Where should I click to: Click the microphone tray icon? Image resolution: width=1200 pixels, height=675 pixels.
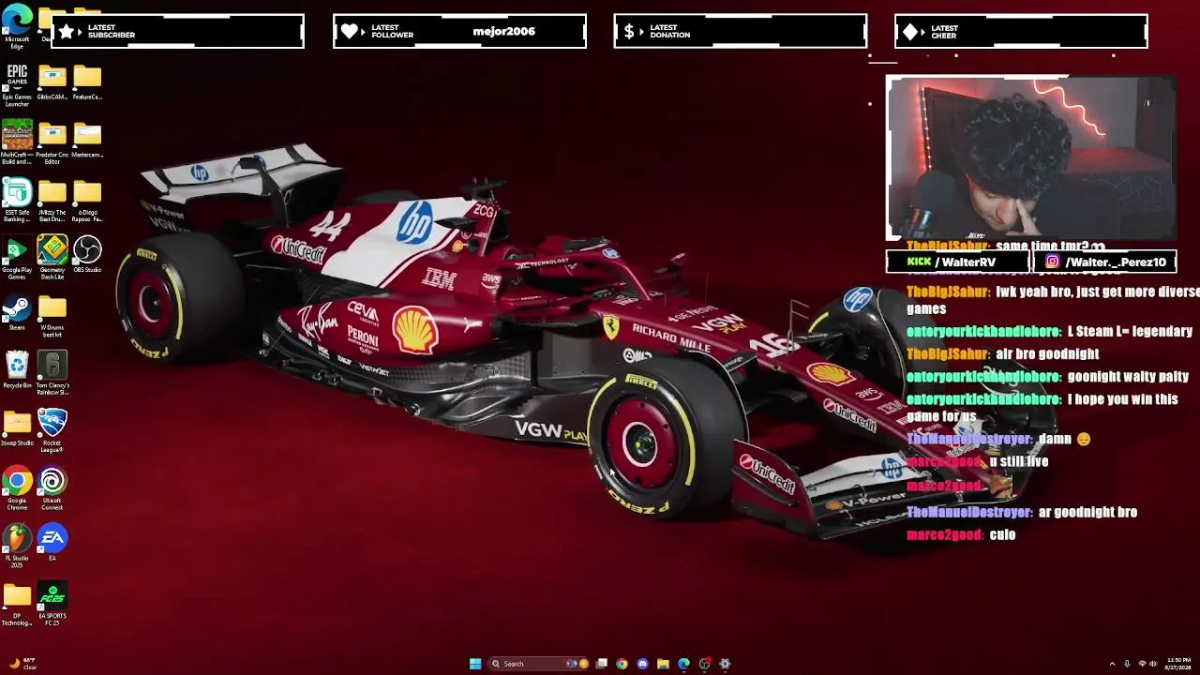tap(1127, 664)
